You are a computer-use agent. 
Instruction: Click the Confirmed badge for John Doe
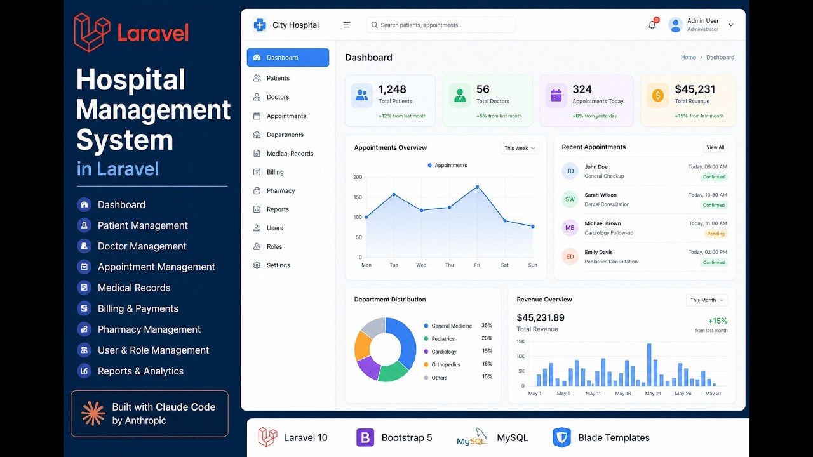tap(714, 177)
